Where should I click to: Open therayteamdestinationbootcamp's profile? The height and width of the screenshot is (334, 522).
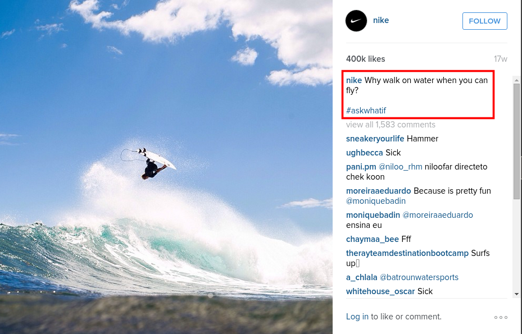pyautogui.click(x=407, y=253)
